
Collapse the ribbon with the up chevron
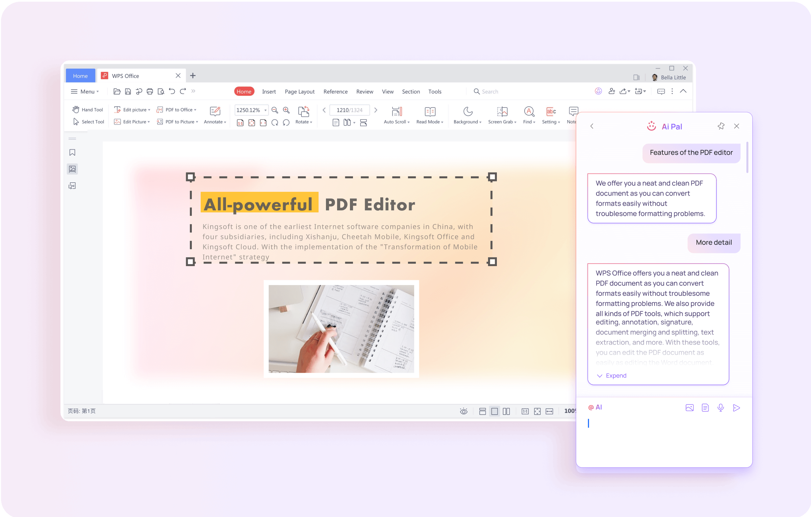(x=683, y=91)
